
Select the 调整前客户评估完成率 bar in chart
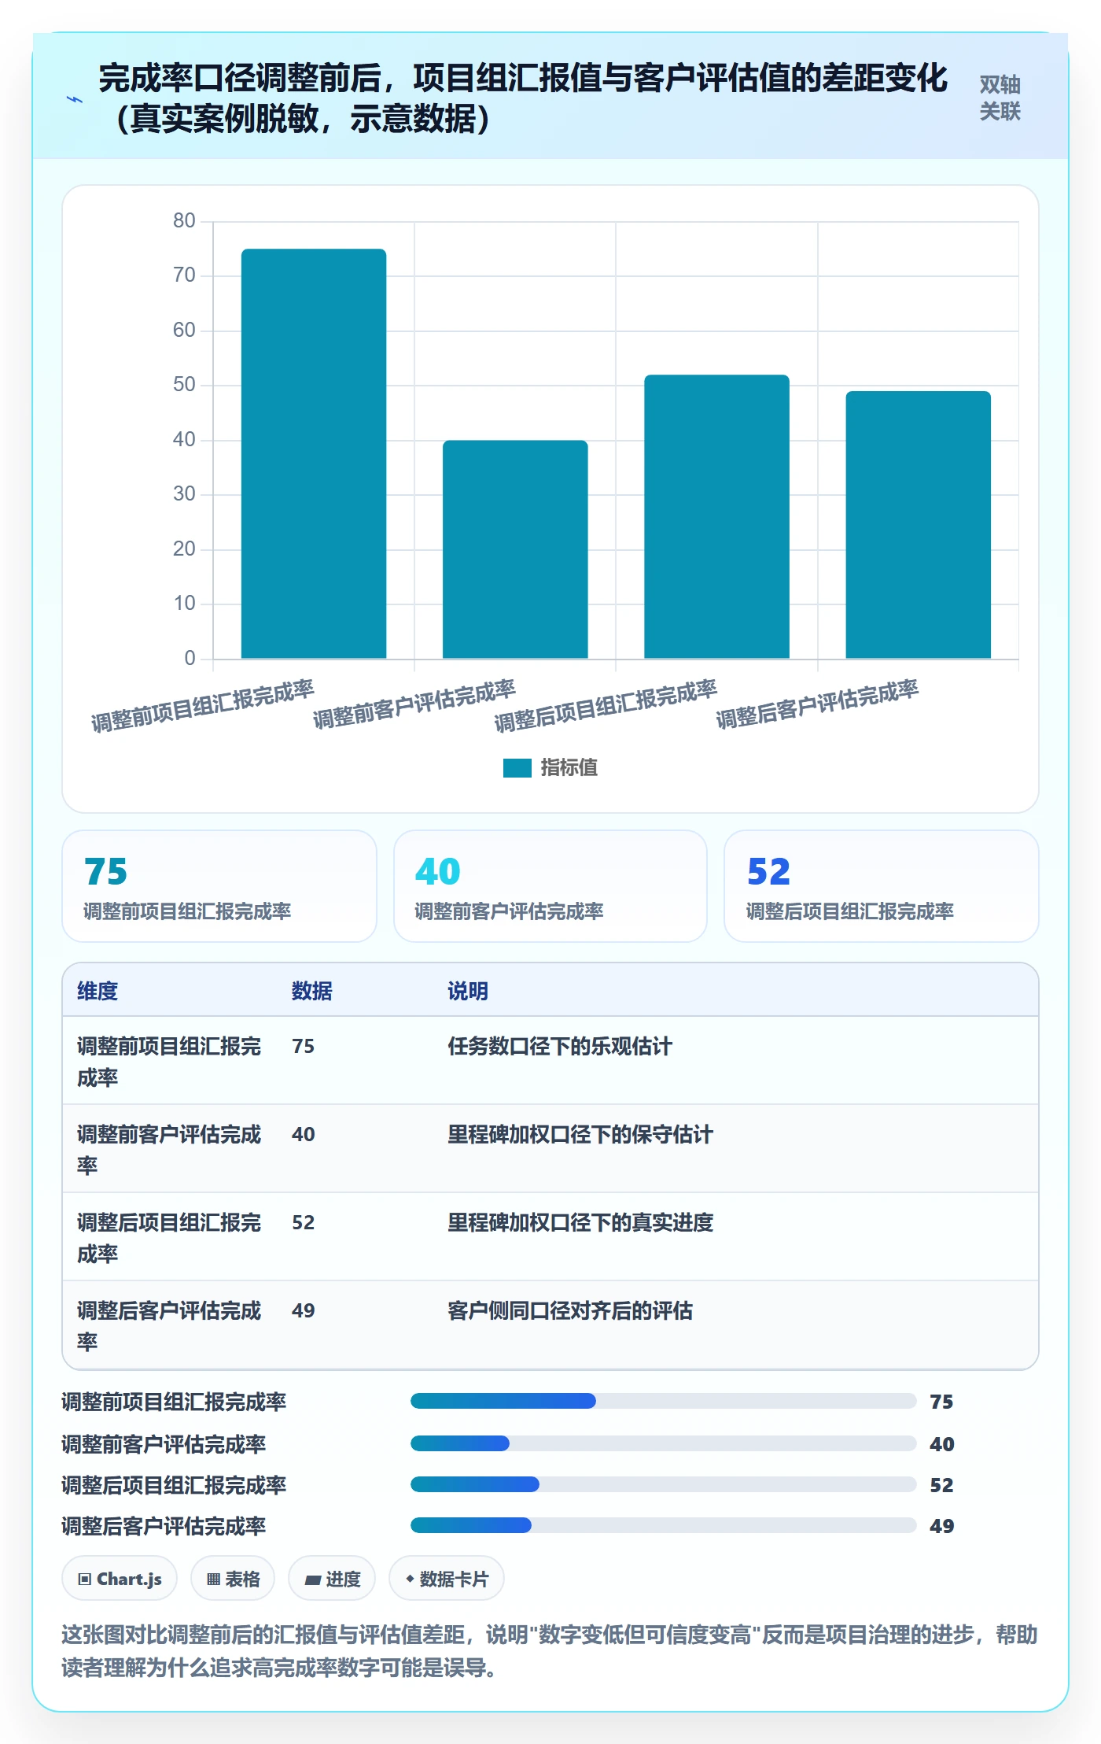pos(515,549)
